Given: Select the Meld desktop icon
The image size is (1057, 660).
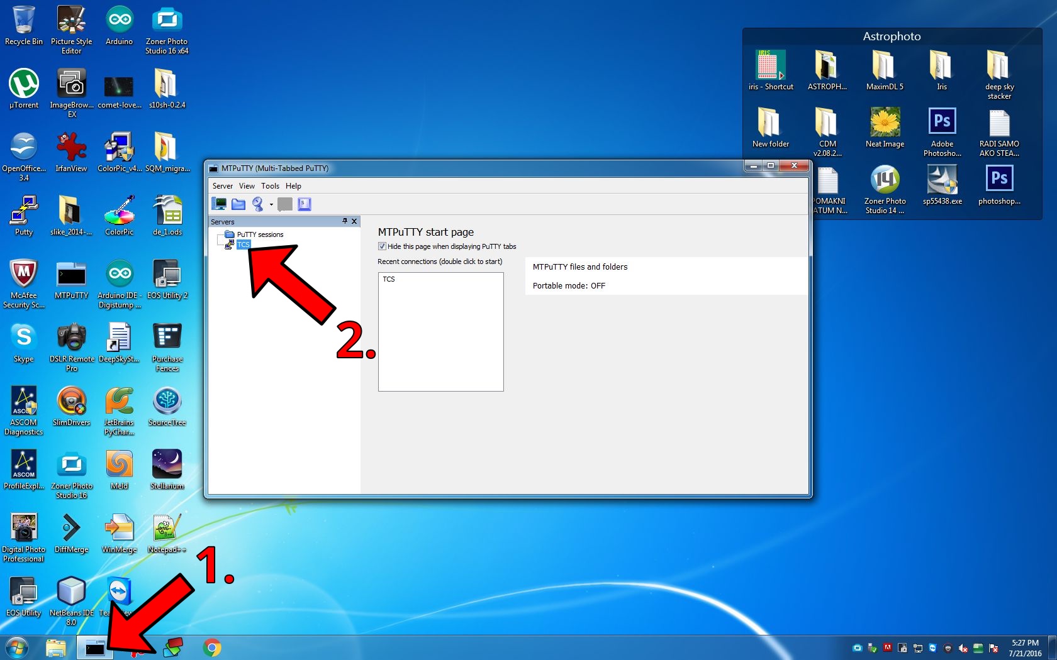Looking at the screenshot, I should tap(120, 470).
